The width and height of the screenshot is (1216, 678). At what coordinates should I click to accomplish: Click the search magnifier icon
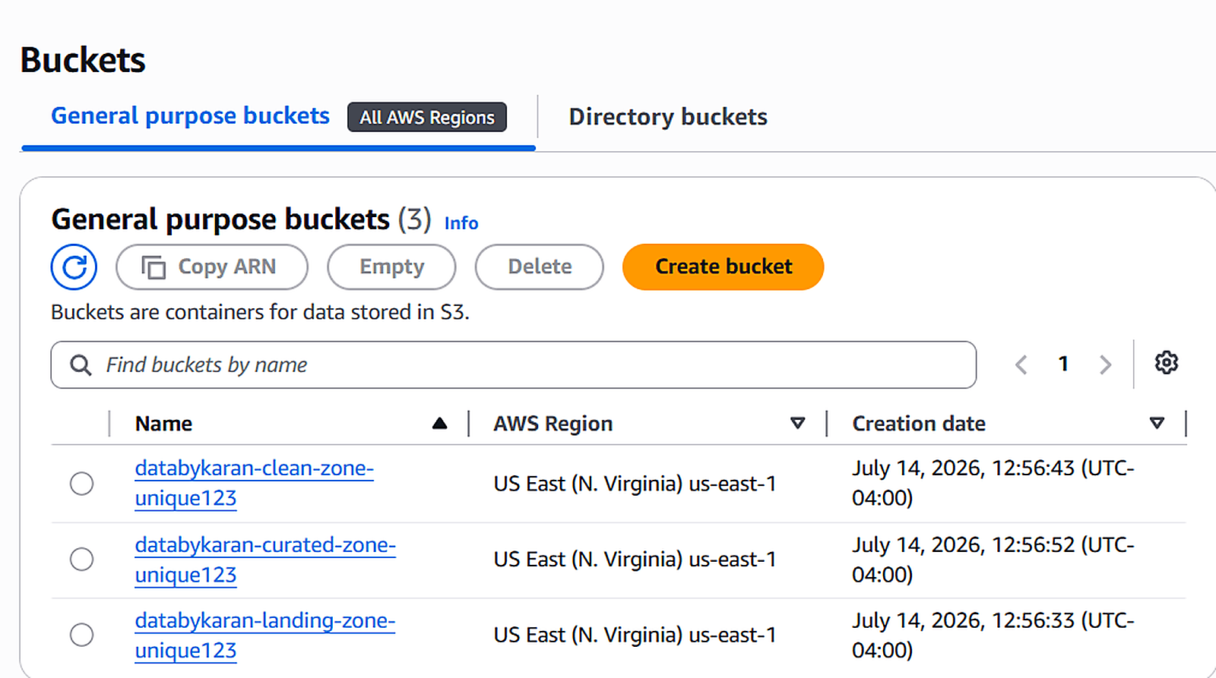81,365
